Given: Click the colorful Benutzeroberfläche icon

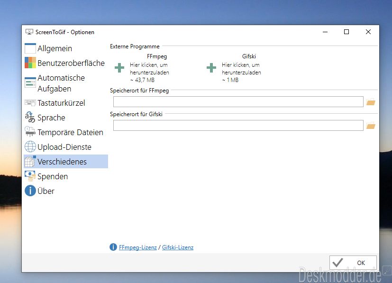Looking at the screenshot, I should 30,63.
